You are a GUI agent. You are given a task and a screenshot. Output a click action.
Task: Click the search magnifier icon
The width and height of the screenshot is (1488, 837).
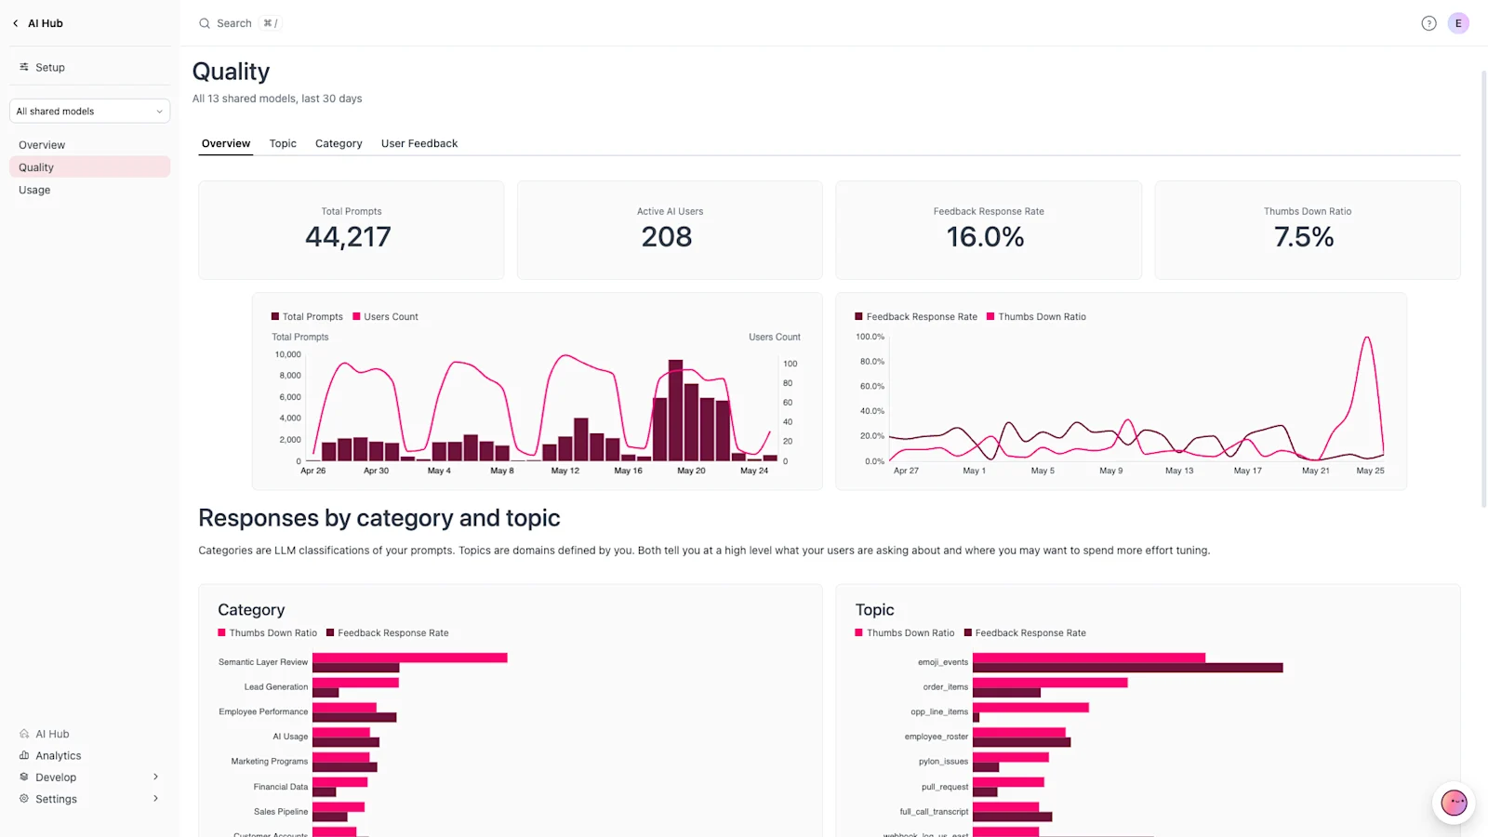click(205, 23)
